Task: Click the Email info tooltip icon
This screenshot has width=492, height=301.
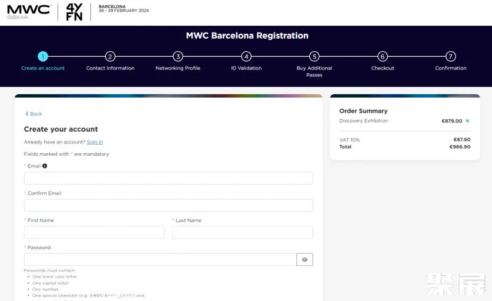Action: tap(45, 166)
